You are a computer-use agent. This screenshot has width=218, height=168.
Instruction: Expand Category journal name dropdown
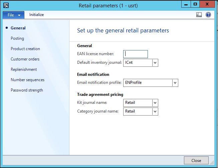coord(155,111)
